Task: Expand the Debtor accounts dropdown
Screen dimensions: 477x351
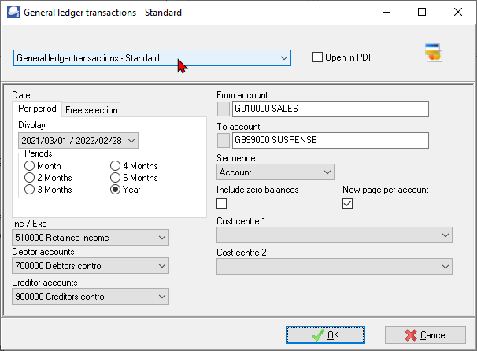Action: [x=91, y=267]
